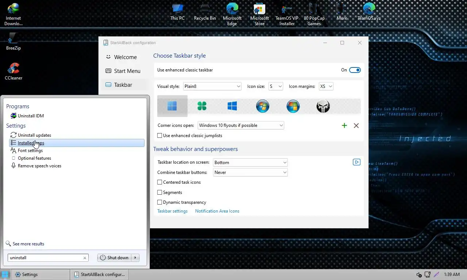Open the Recycle Bin desktop icon
467x280 pixels.
(x=205, y=12)
